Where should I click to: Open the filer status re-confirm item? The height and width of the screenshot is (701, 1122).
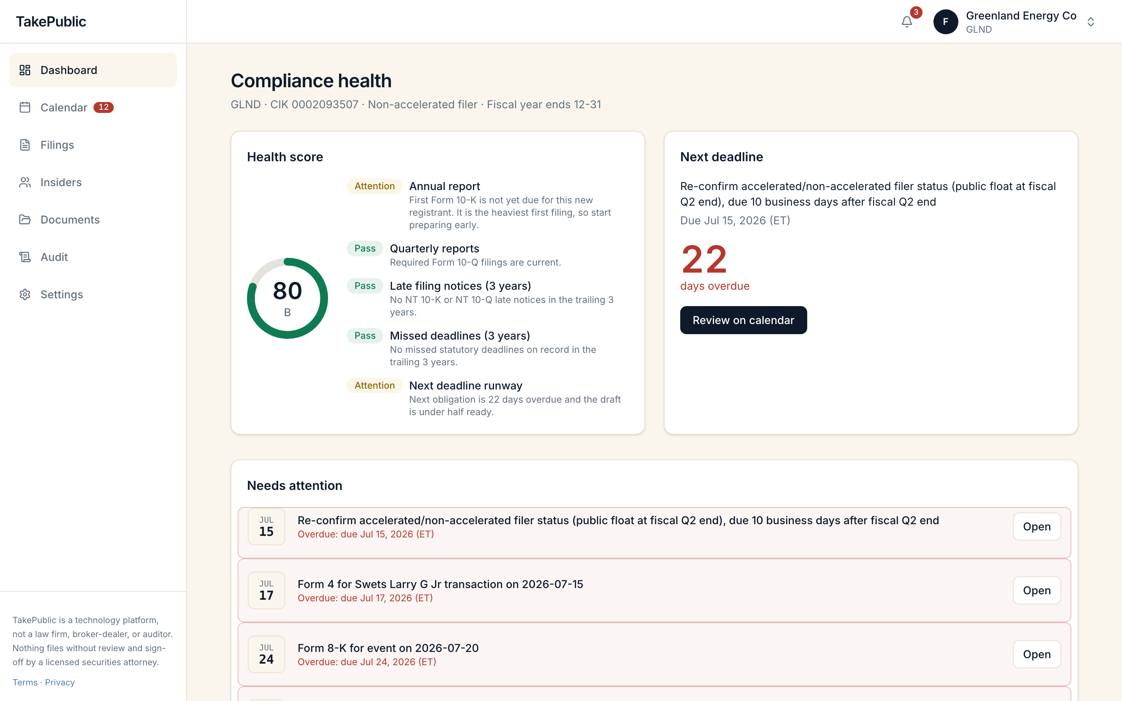click(x=1037, y=527)
